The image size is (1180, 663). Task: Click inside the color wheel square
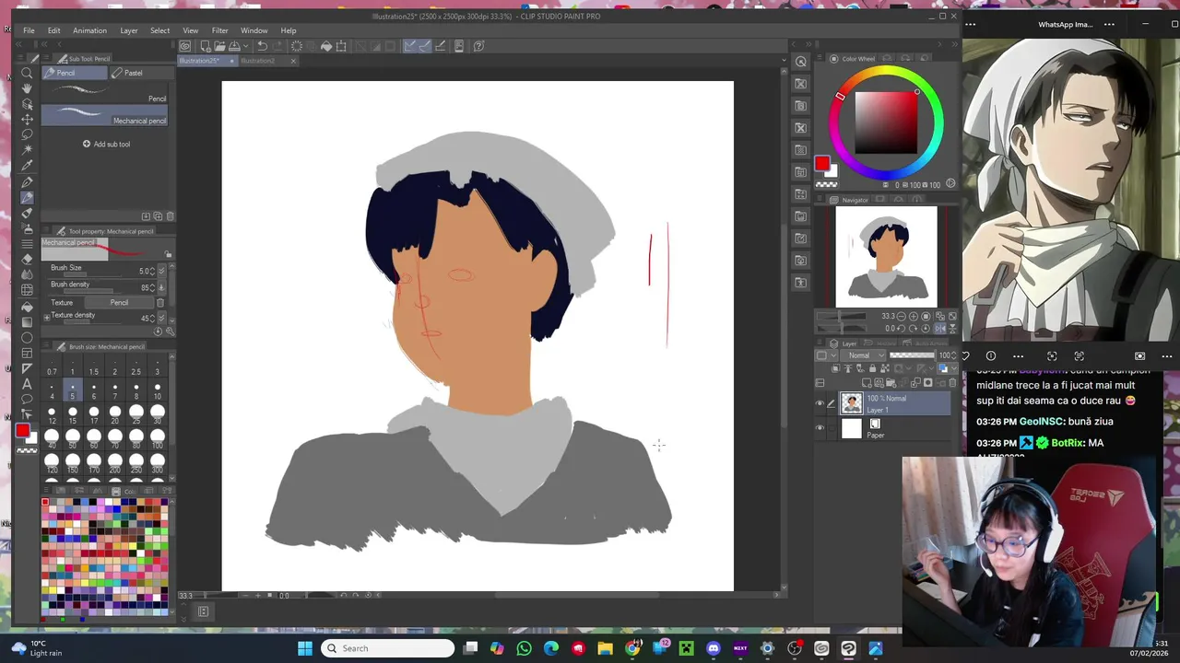[x=886, y=122]
